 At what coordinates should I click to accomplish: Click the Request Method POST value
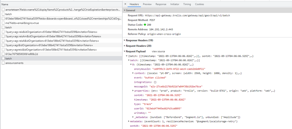152,20
